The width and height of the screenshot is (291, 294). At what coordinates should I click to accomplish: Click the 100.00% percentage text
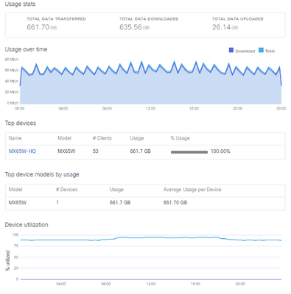pyautogui.click(x=220, y=151)
